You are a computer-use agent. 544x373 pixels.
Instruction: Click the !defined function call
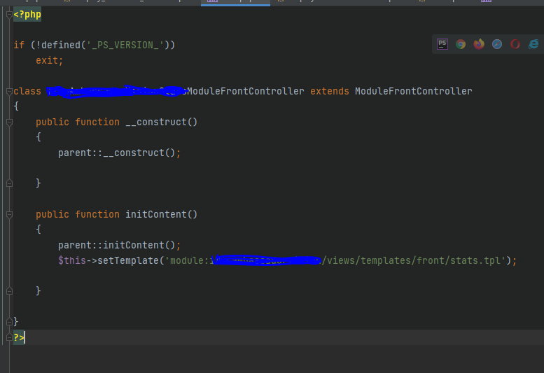coord(58,45)
